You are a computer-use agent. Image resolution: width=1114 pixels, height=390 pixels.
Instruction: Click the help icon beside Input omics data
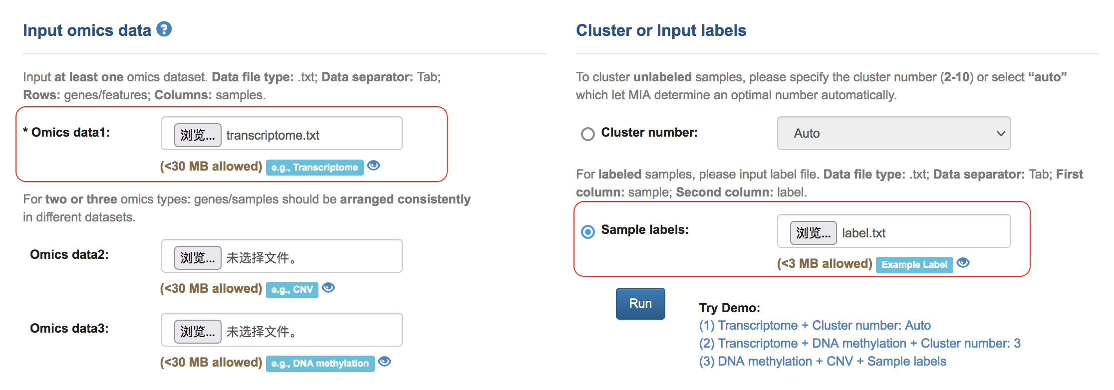point(164,29)
